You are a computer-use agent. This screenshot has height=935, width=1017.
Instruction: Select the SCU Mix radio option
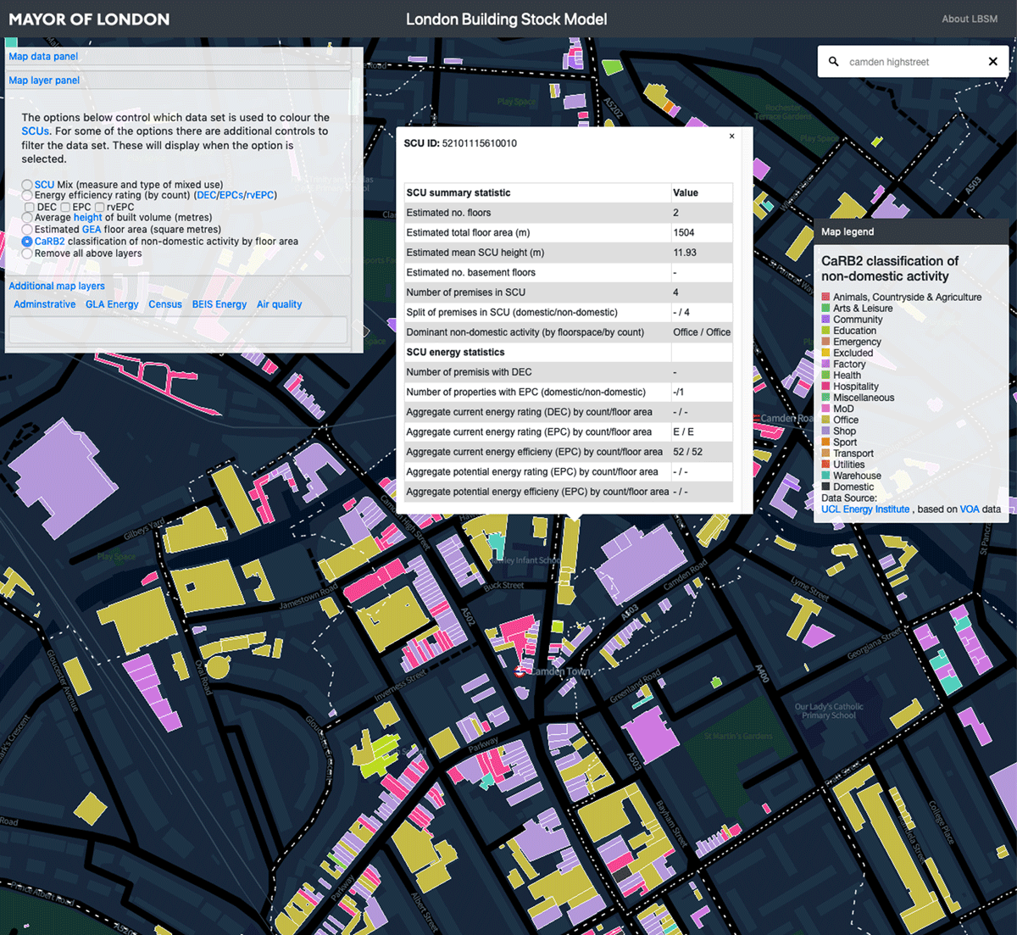coord(27,185)
